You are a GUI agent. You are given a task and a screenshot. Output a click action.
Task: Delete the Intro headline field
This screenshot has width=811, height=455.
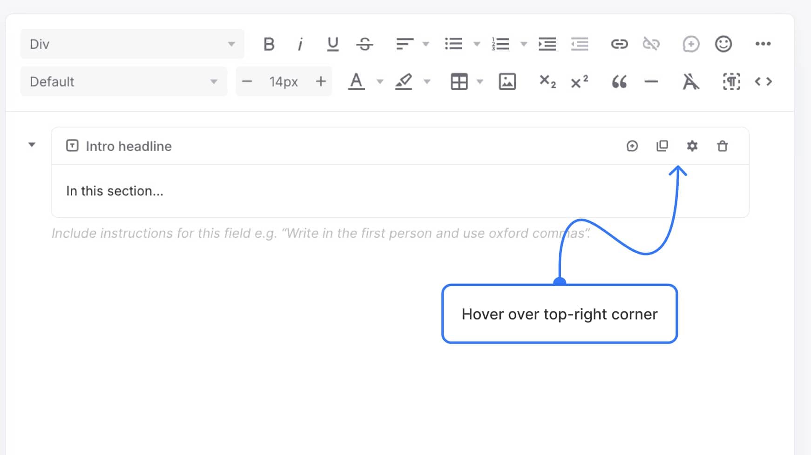click(x=723, y=146)
